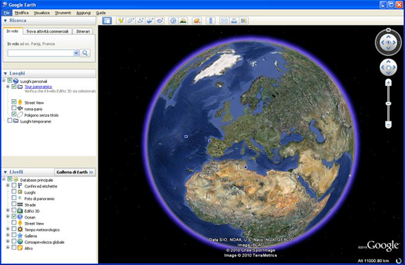Open the Modifica menu
Image resolution: width=405 pixels, height=265 pixels.
pyautogui.click(x=22, y=12)
